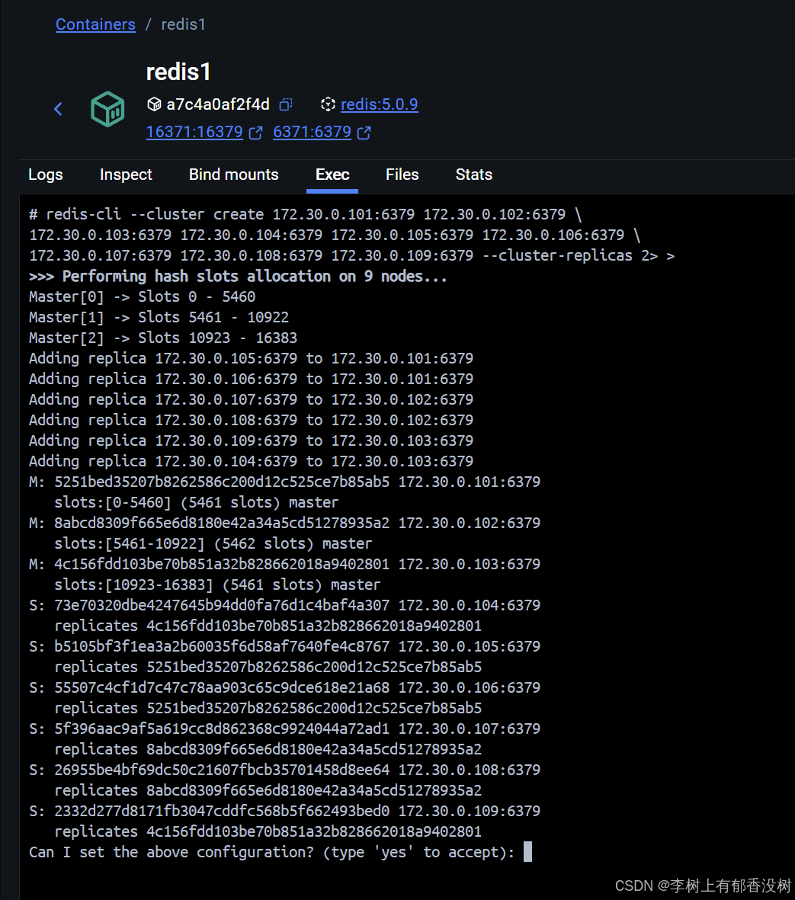Click 'Master[1] -> Slots 5461 - 10922' line
795x900 pixels.
159,318
